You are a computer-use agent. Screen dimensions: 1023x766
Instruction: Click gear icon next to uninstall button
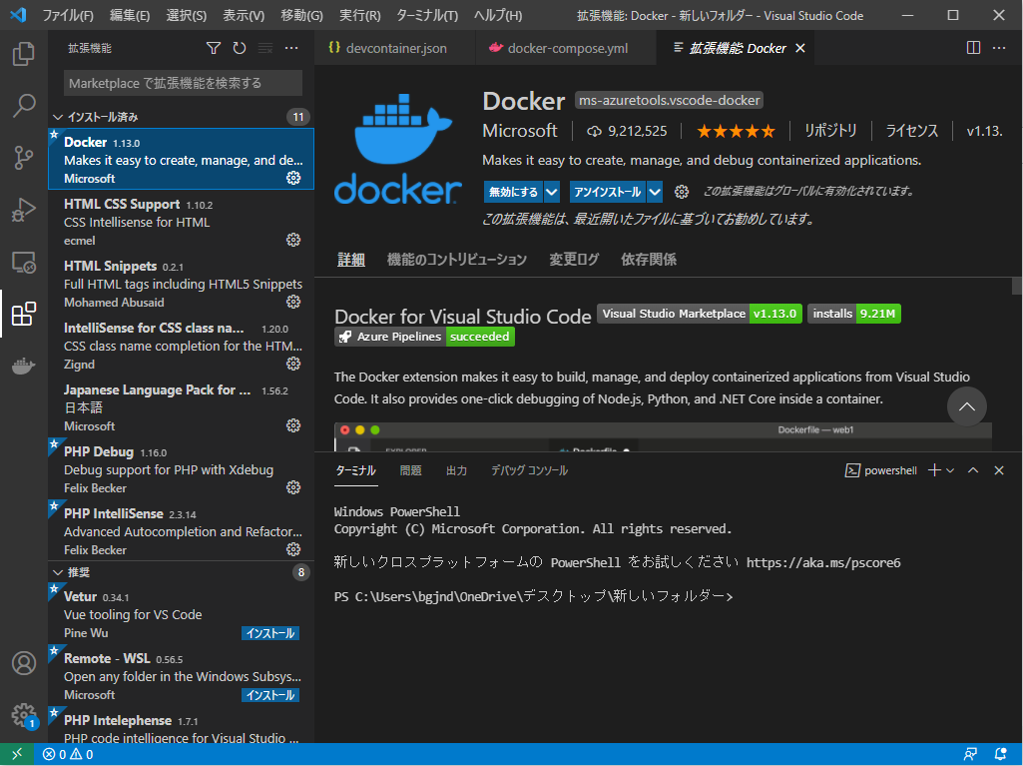click(x=682, y=192)
